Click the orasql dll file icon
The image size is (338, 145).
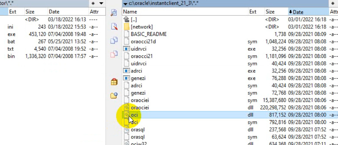pyautogui.click(x=126, y=130)
